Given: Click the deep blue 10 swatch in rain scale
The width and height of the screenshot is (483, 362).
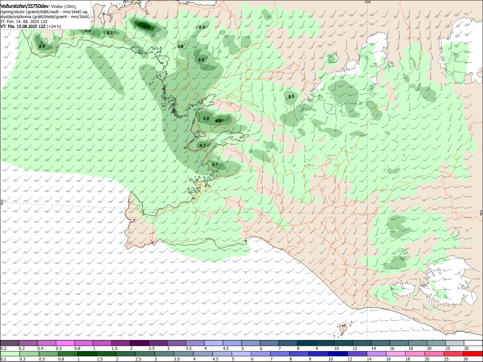Looking at the screenshot, I should pos(338,354).
